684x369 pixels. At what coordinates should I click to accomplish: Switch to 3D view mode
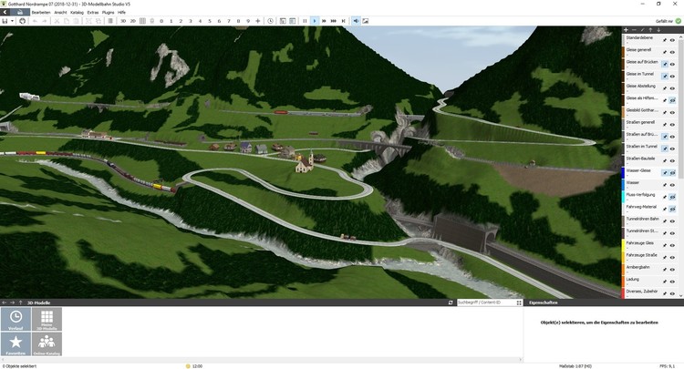click(x=123, y=21)
